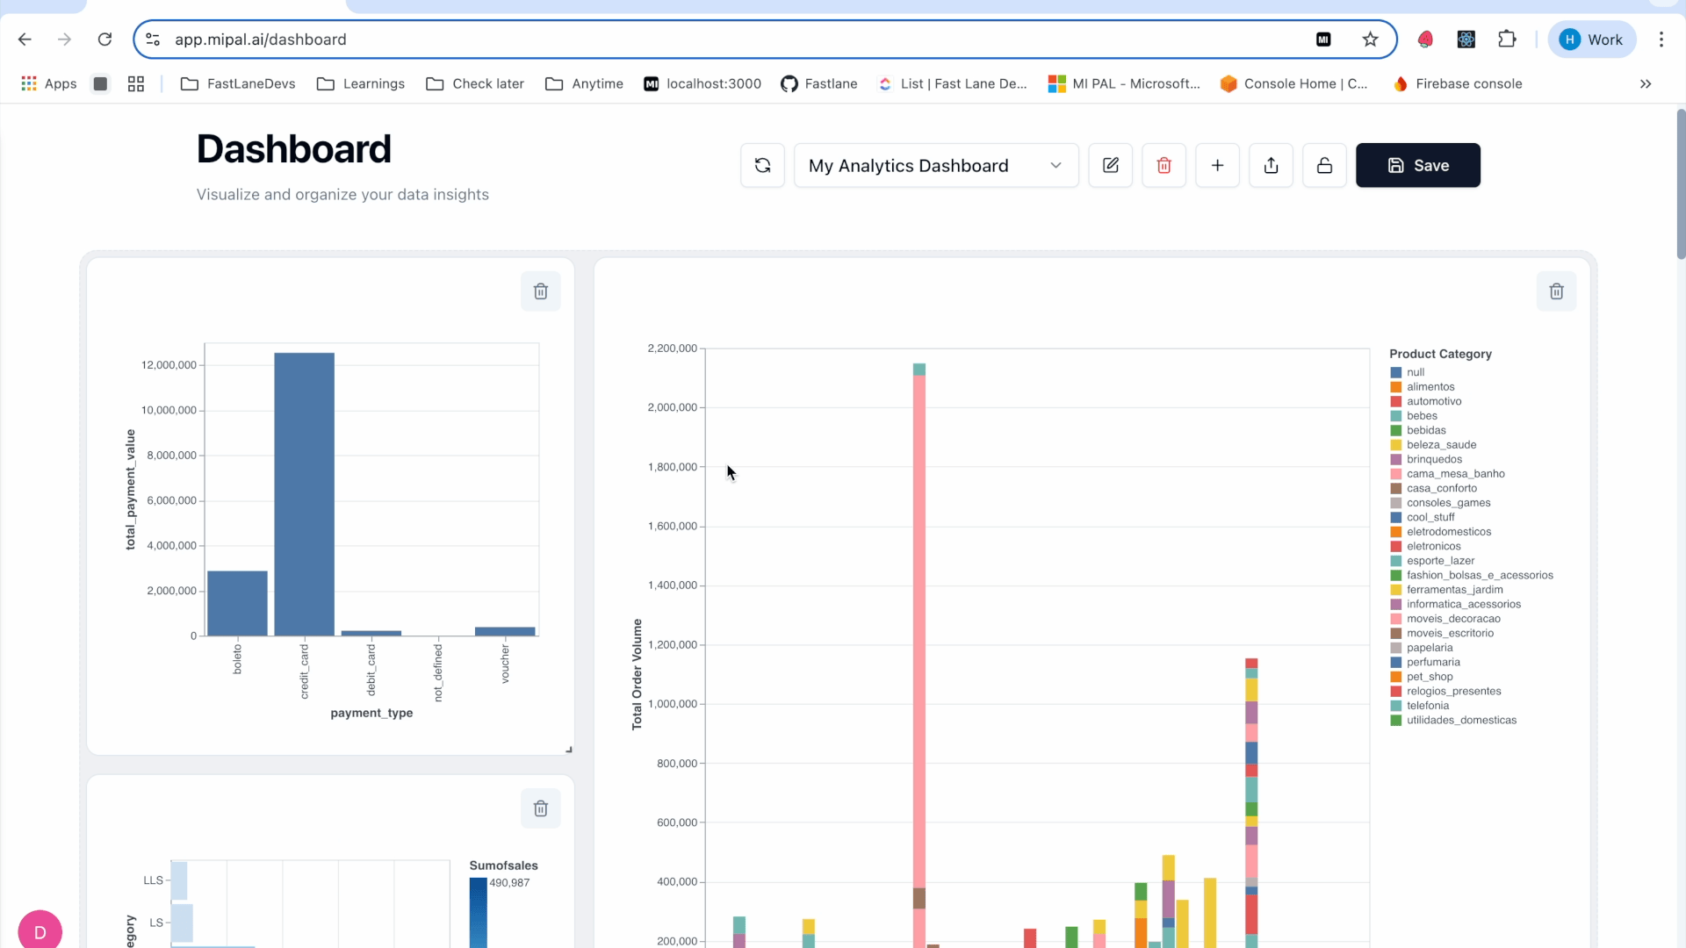
Task: Lock the dashboard with the padlock icon
Action: (1324, 165)
